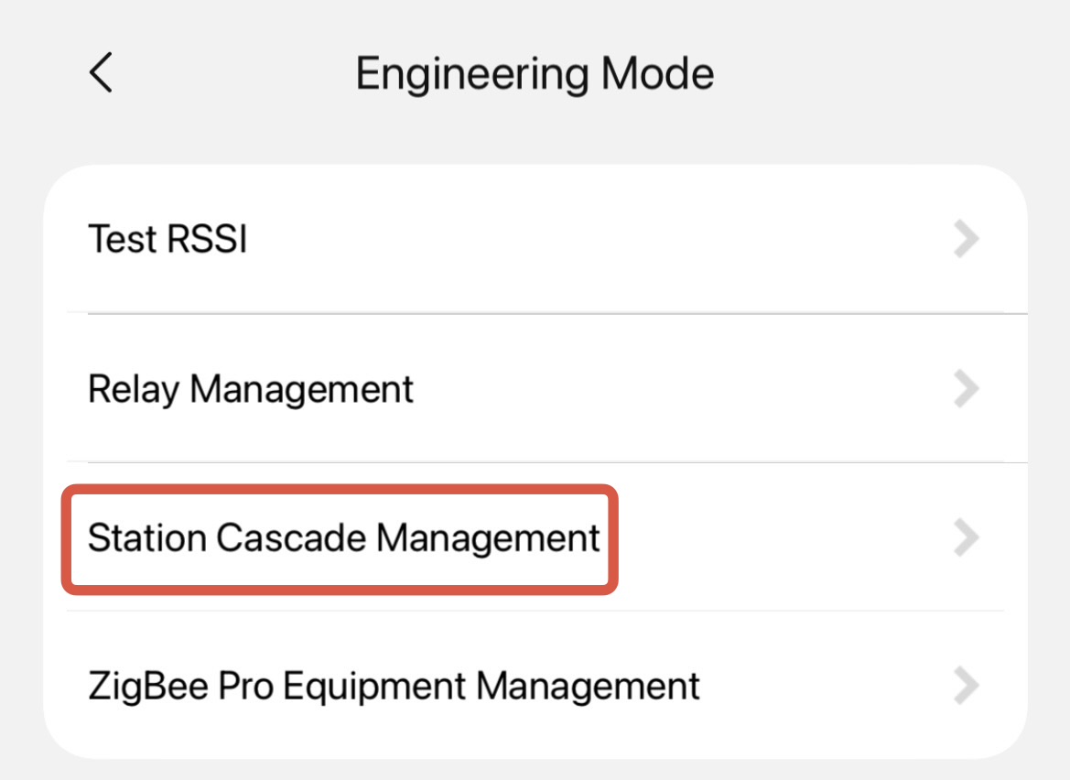Screen dimensions: 1070x780
Task: Click the row containing Relay Management
Action: tap(535, 389)
